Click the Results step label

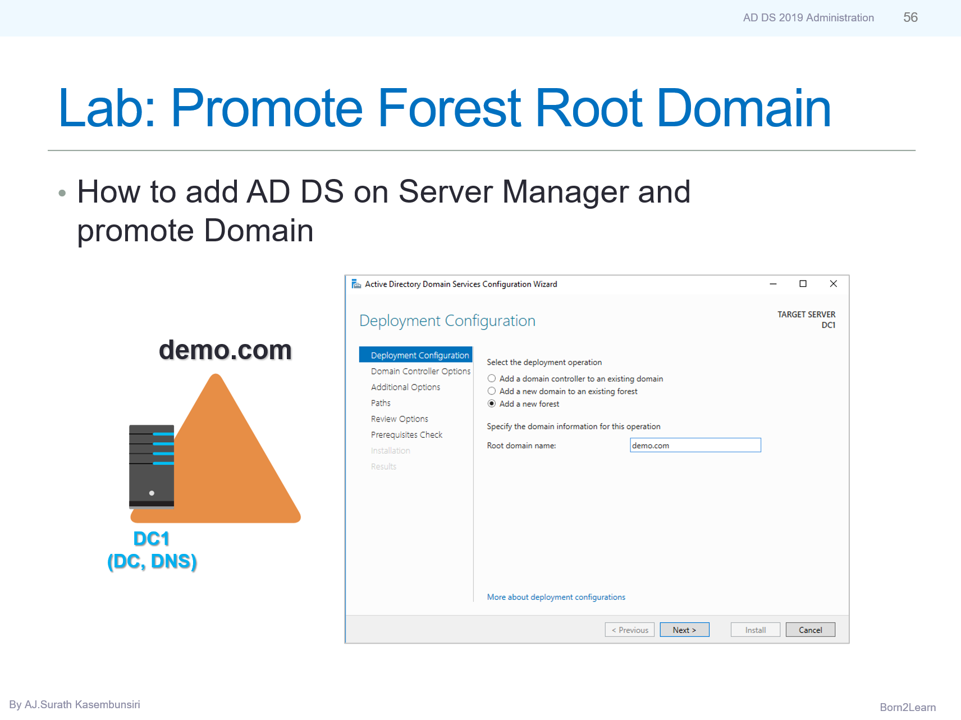click(x=383, y=466)
